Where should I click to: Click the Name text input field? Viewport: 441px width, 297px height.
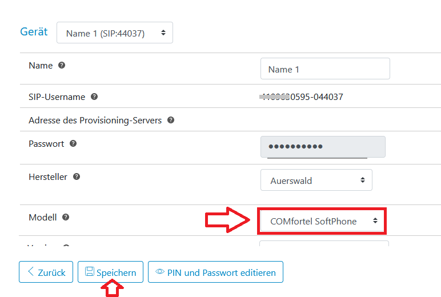click(325, 69)
